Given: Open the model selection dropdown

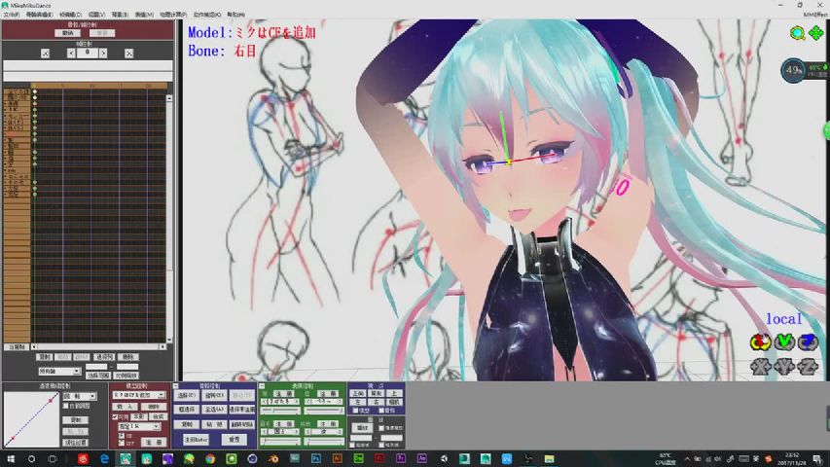Looking at the screenshot, I should tap(139, 395).
